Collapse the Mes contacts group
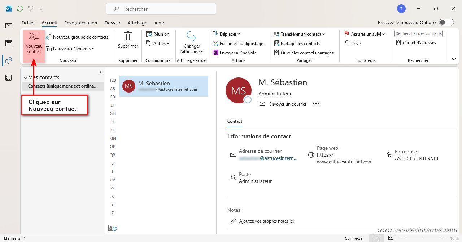 [26, 78]
